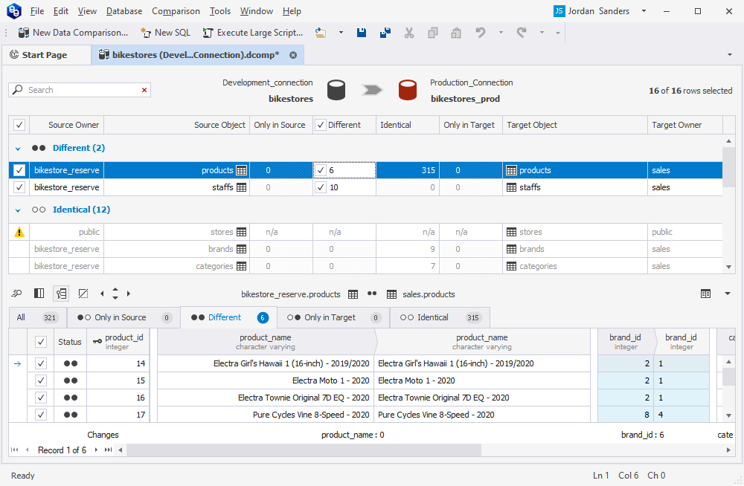Viewport: 744px width, 486px height.
Task: Click the find records icon in detail toolbar
Action: click(16, 294)
